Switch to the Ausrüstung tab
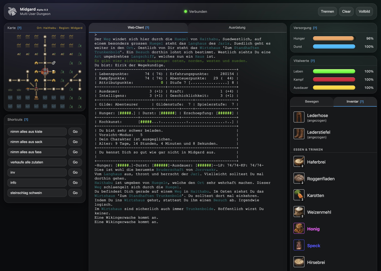 click(237, 27)
